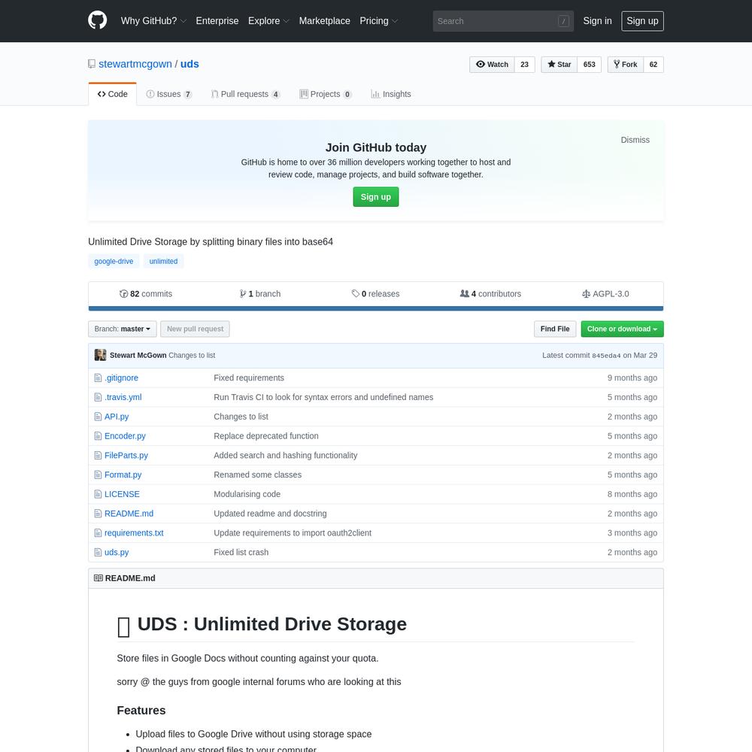Click the .gitignore file icon
This screenshot has height=752, width=752.
click(98, 378)
